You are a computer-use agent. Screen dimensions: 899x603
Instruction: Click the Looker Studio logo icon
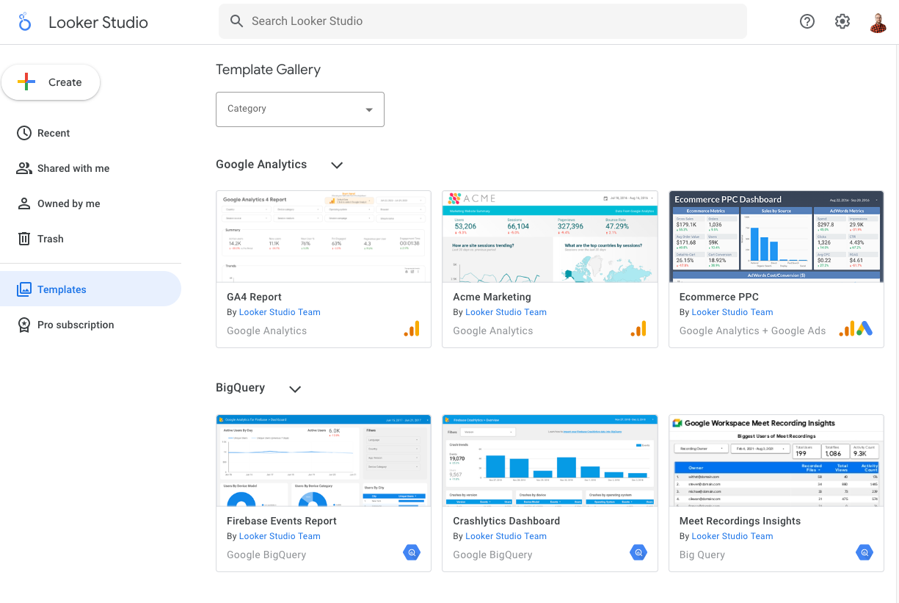click(25, 22)
